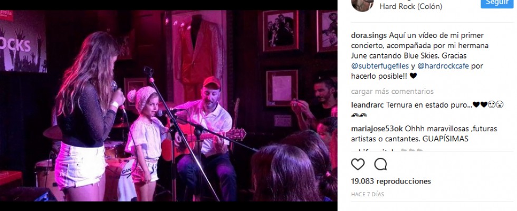Open the @subterfugefiles mention
This screenshot has height=211, width=517.
[380, 66]
